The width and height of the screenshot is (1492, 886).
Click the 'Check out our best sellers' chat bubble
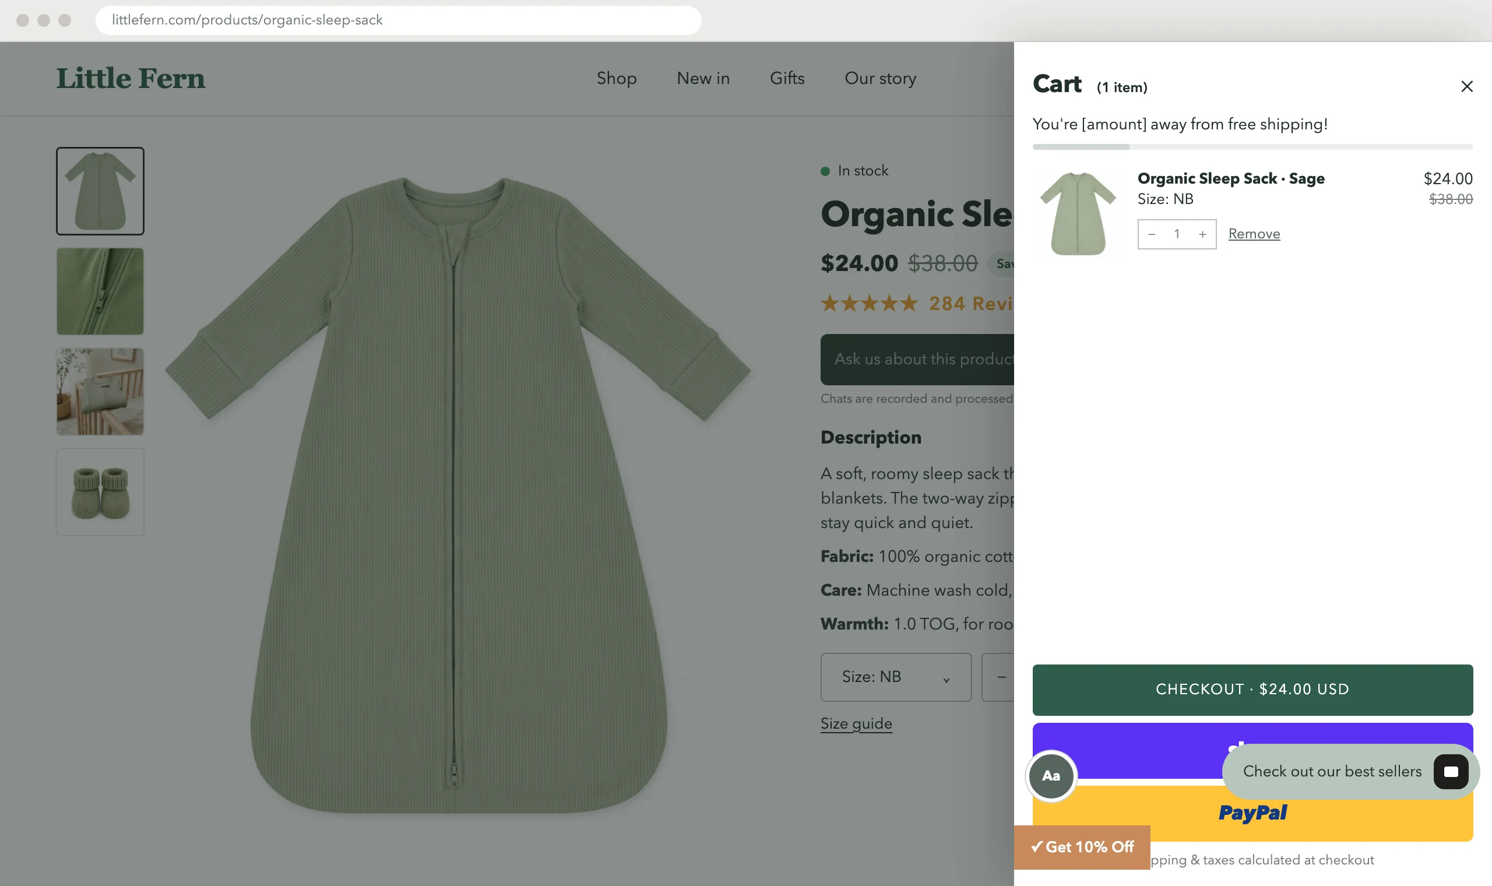pos(1332,771)
